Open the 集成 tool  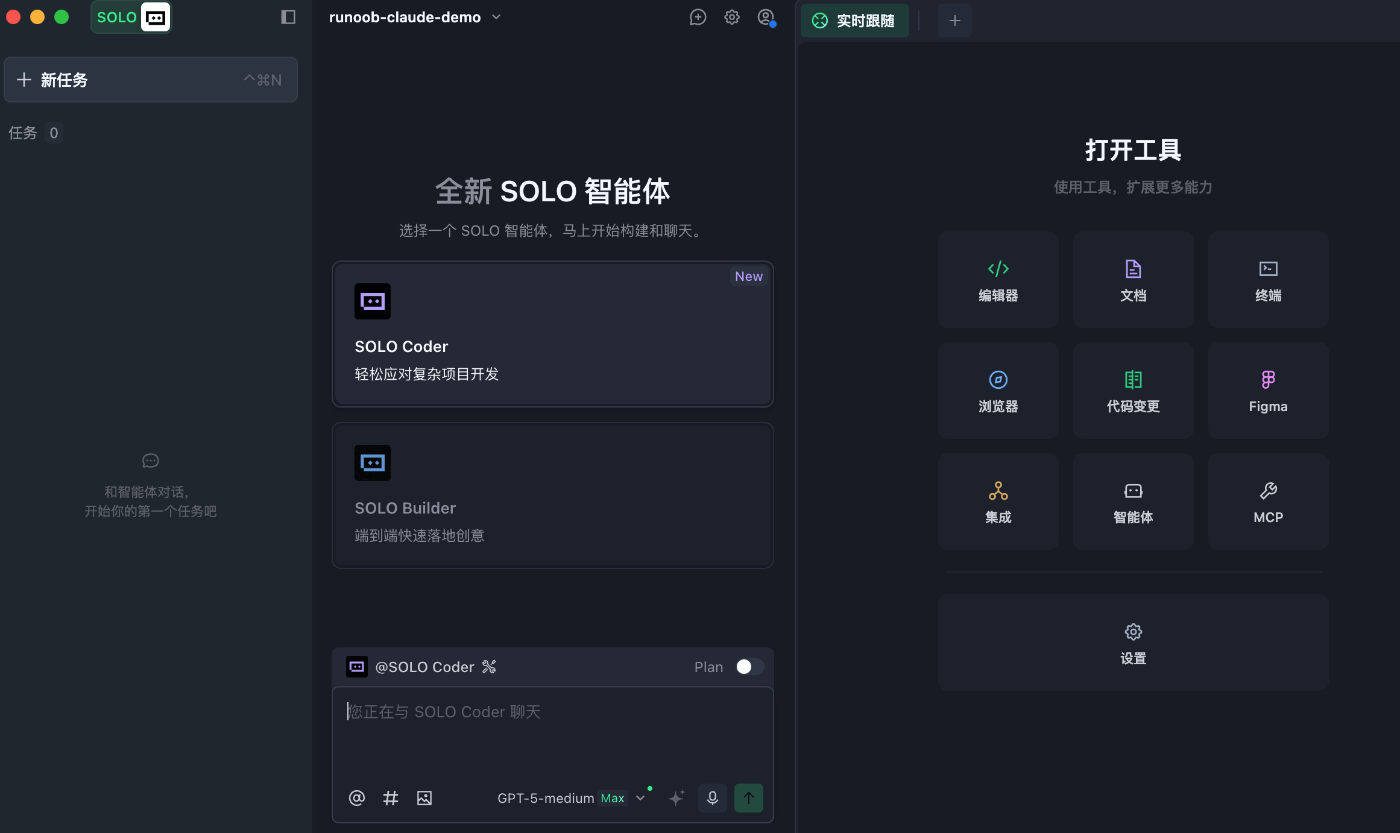tap(998, 501)
